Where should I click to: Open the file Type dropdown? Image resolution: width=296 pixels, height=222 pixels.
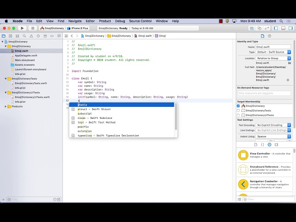click(273, 52)
